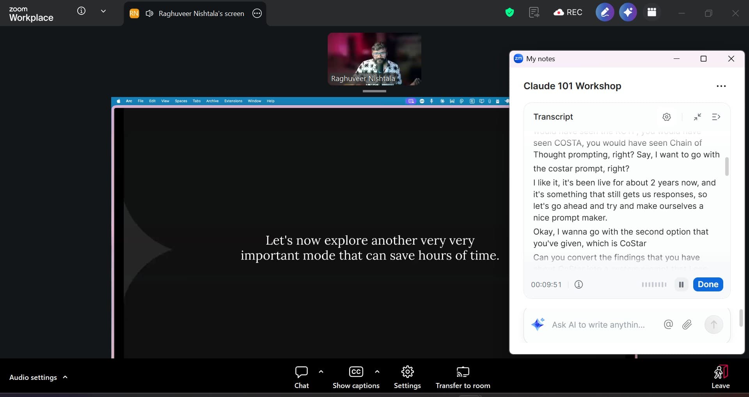Click the Ask AI input field
The height and width of the screenshot is (397, 749).
coord(598,325)
